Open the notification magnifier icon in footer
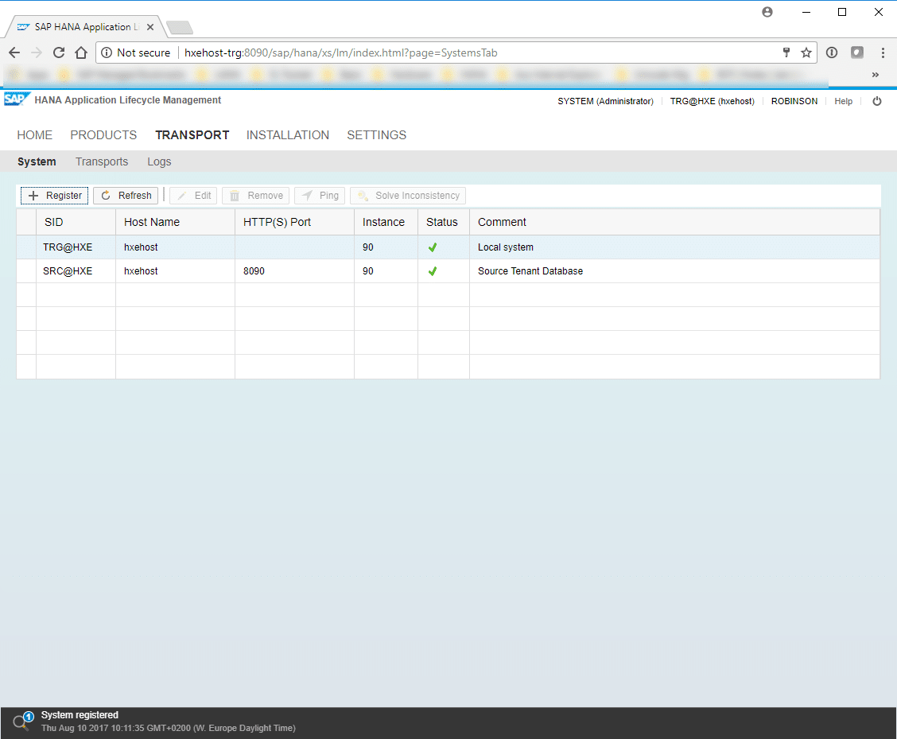This screenshot has height=739, width=897. pyautogui.click(x=21, y=721)
